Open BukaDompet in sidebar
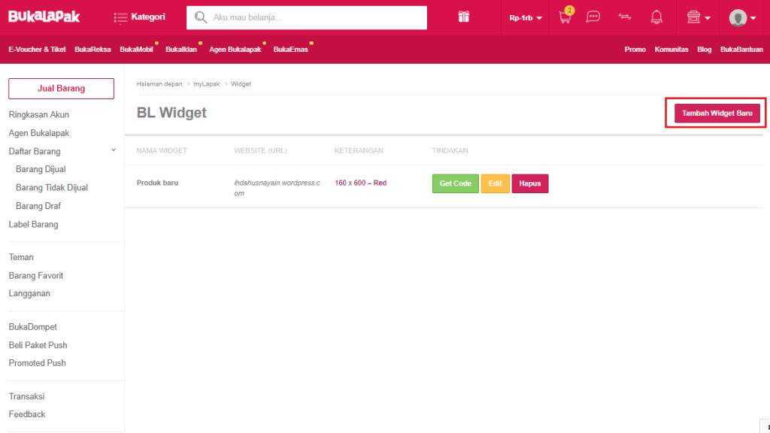Image resolution: width=770 pixels, height=433 pixels. [33, 327]
